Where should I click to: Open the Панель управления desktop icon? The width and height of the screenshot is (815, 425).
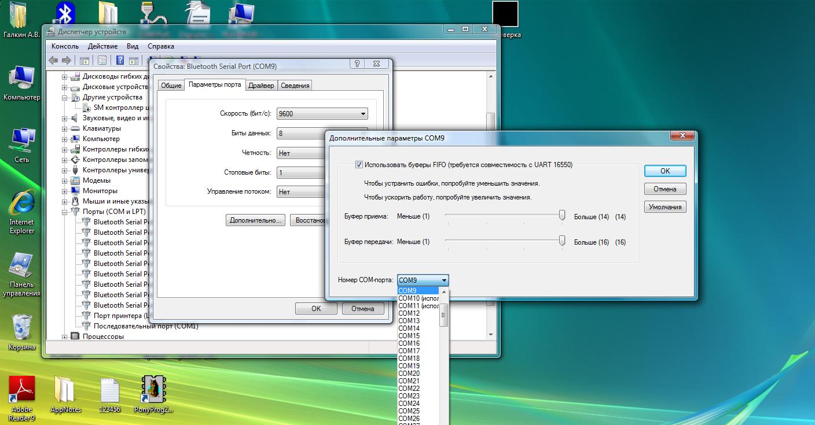22,266
